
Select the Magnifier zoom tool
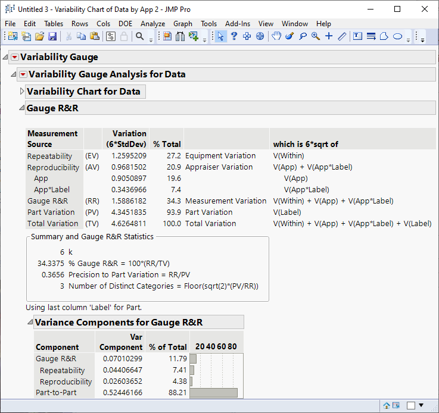316,36
